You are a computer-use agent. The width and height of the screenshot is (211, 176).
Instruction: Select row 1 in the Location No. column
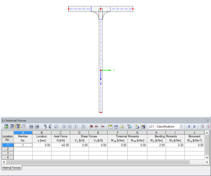[x=7, y=145]
